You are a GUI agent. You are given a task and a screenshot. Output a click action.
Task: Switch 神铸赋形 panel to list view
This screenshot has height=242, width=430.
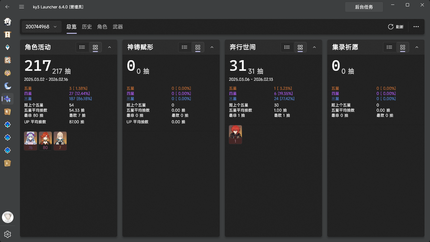coord(184,47)
